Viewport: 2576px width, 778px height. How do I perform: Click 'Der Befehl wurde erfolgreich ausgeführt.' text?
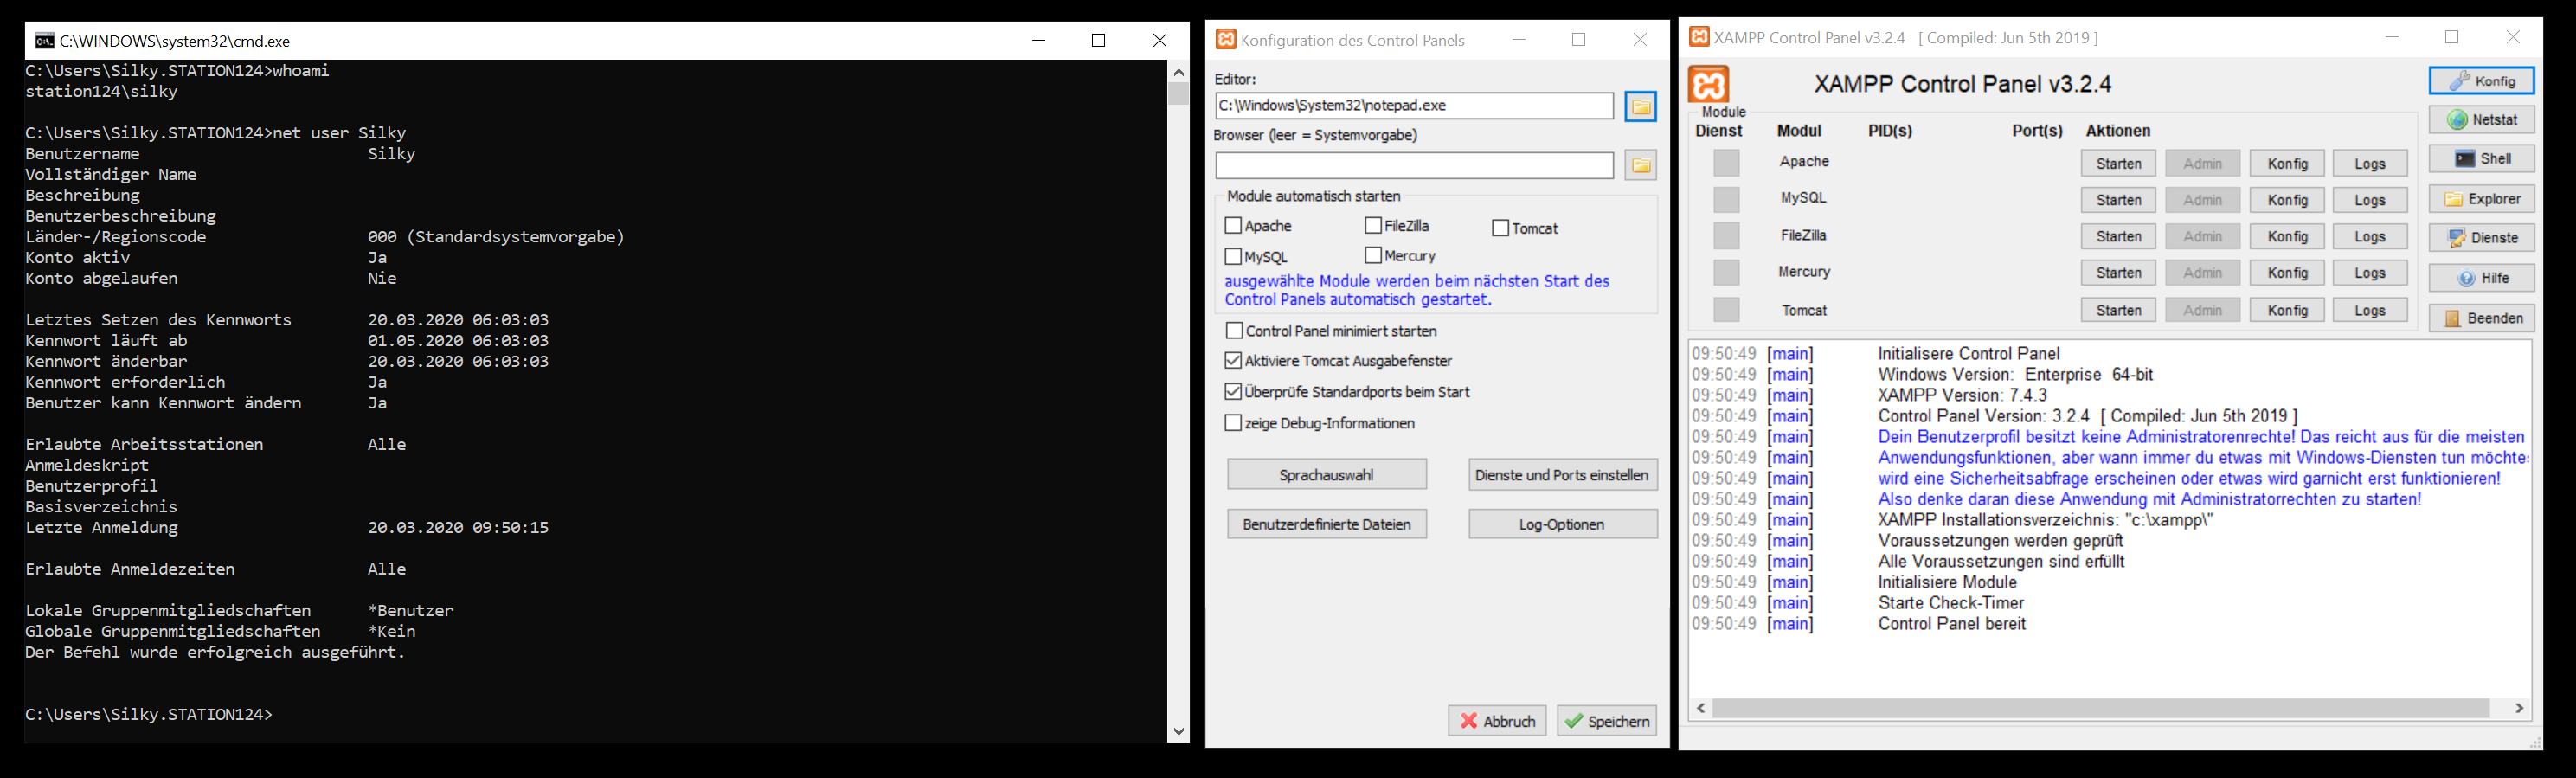coord(215,653)
